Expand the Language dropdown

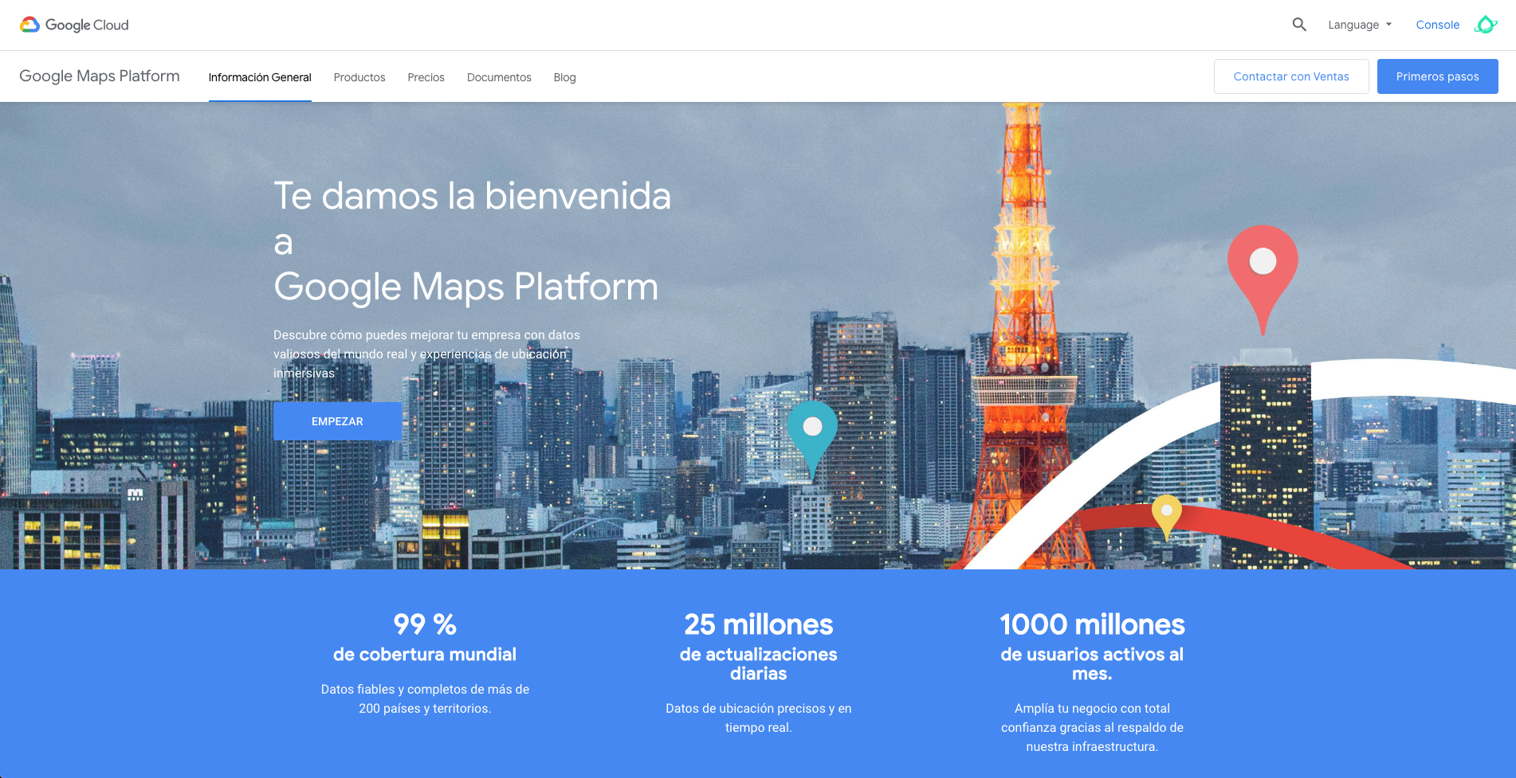1360,25
